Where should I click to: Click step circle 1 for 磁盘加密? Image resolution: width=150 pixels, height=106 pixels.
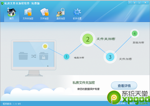tap(66, 57)
